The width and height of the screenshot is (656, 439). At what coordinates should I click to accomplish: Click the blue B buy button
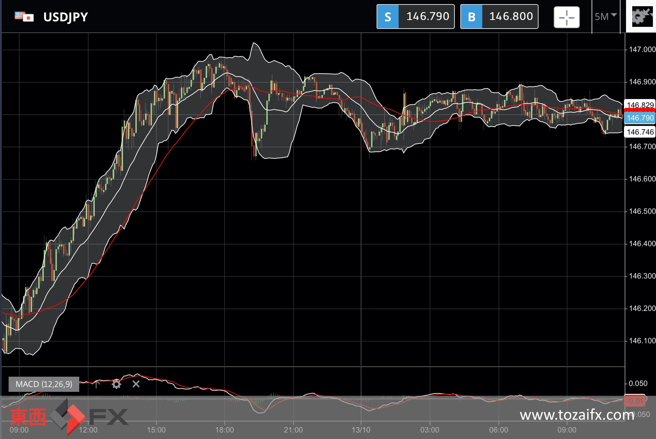(x=471, y=17)
